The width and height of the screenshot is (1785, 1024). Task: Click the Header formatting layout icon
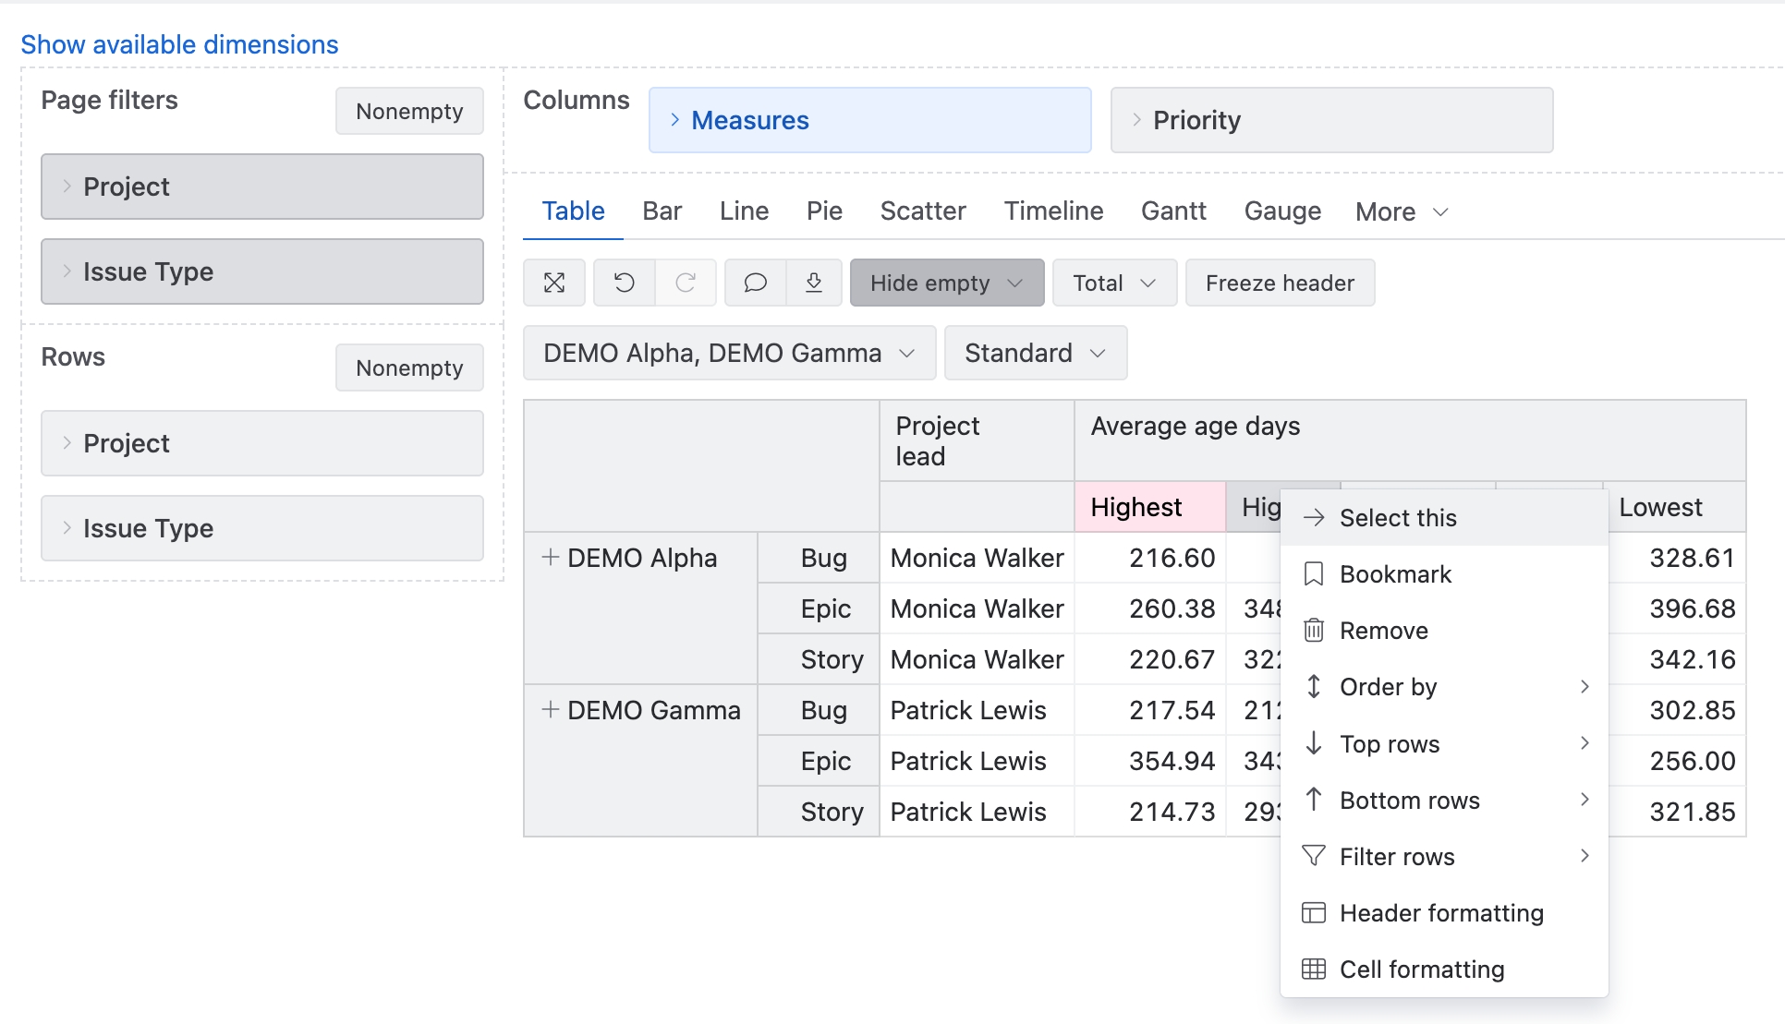1314,913
